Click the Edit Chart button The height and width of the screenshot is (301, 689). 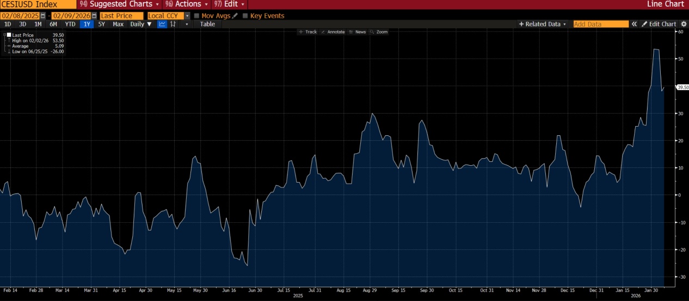click(659, 24)
